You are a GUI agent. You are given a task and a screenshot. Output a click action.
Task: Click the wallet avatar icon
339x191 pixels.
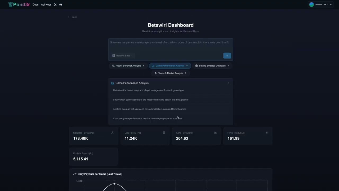(x=311, y=5)
